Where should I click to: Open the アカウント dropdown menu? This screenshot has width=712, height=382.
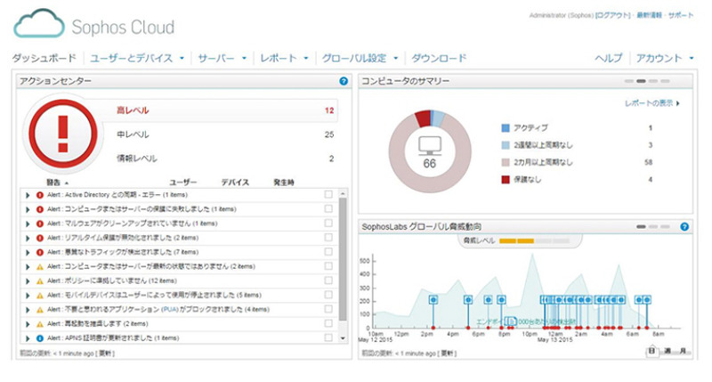pos(664,59)
